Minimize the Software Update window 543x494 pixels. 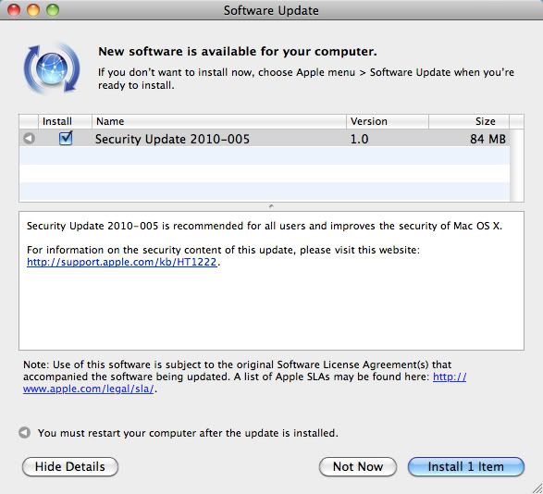pyautogui.click(x=33, y=9)
